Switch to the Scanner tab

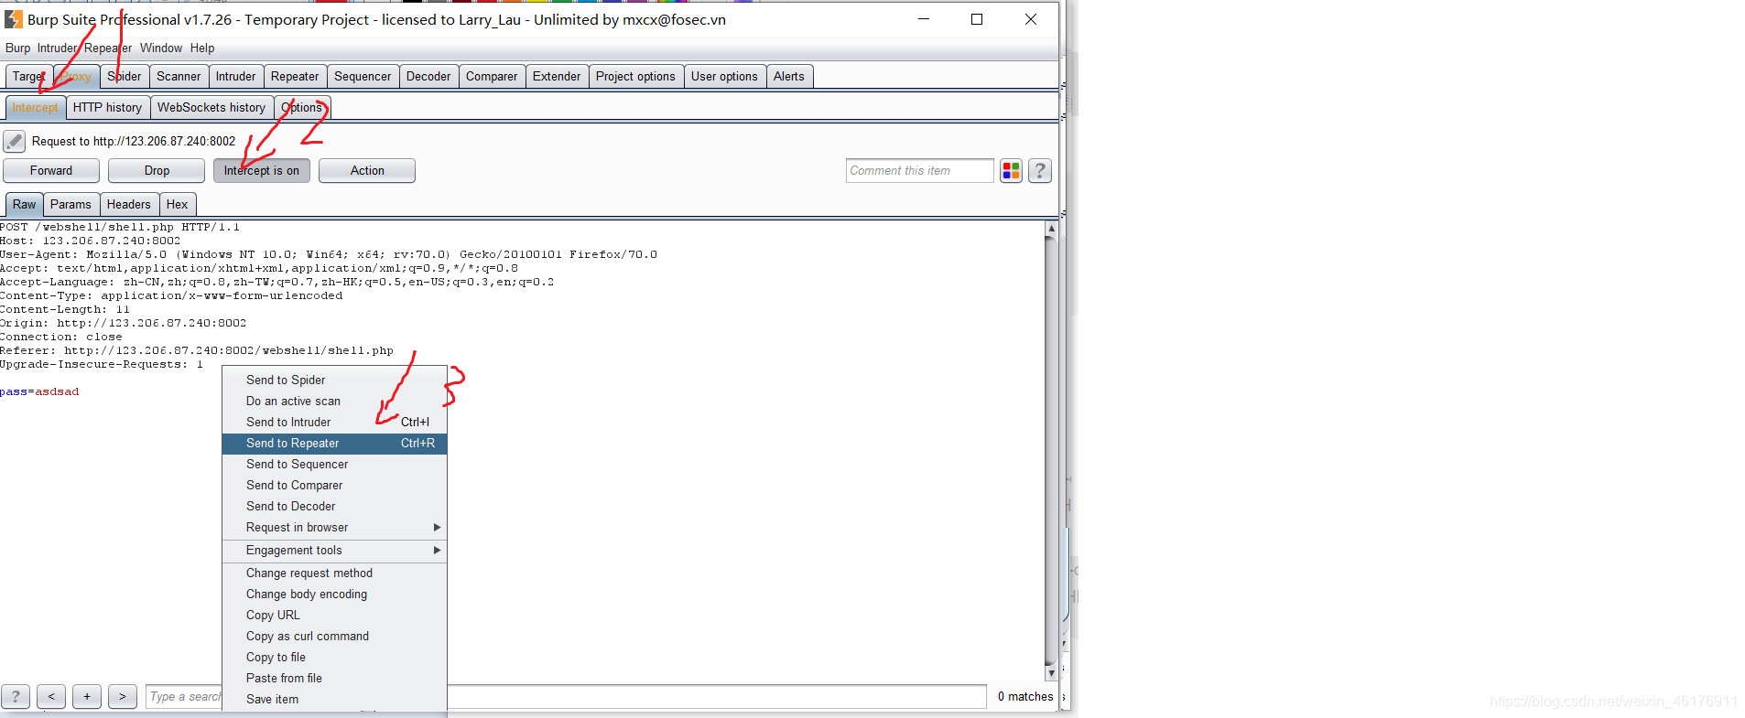coord(179,77)
